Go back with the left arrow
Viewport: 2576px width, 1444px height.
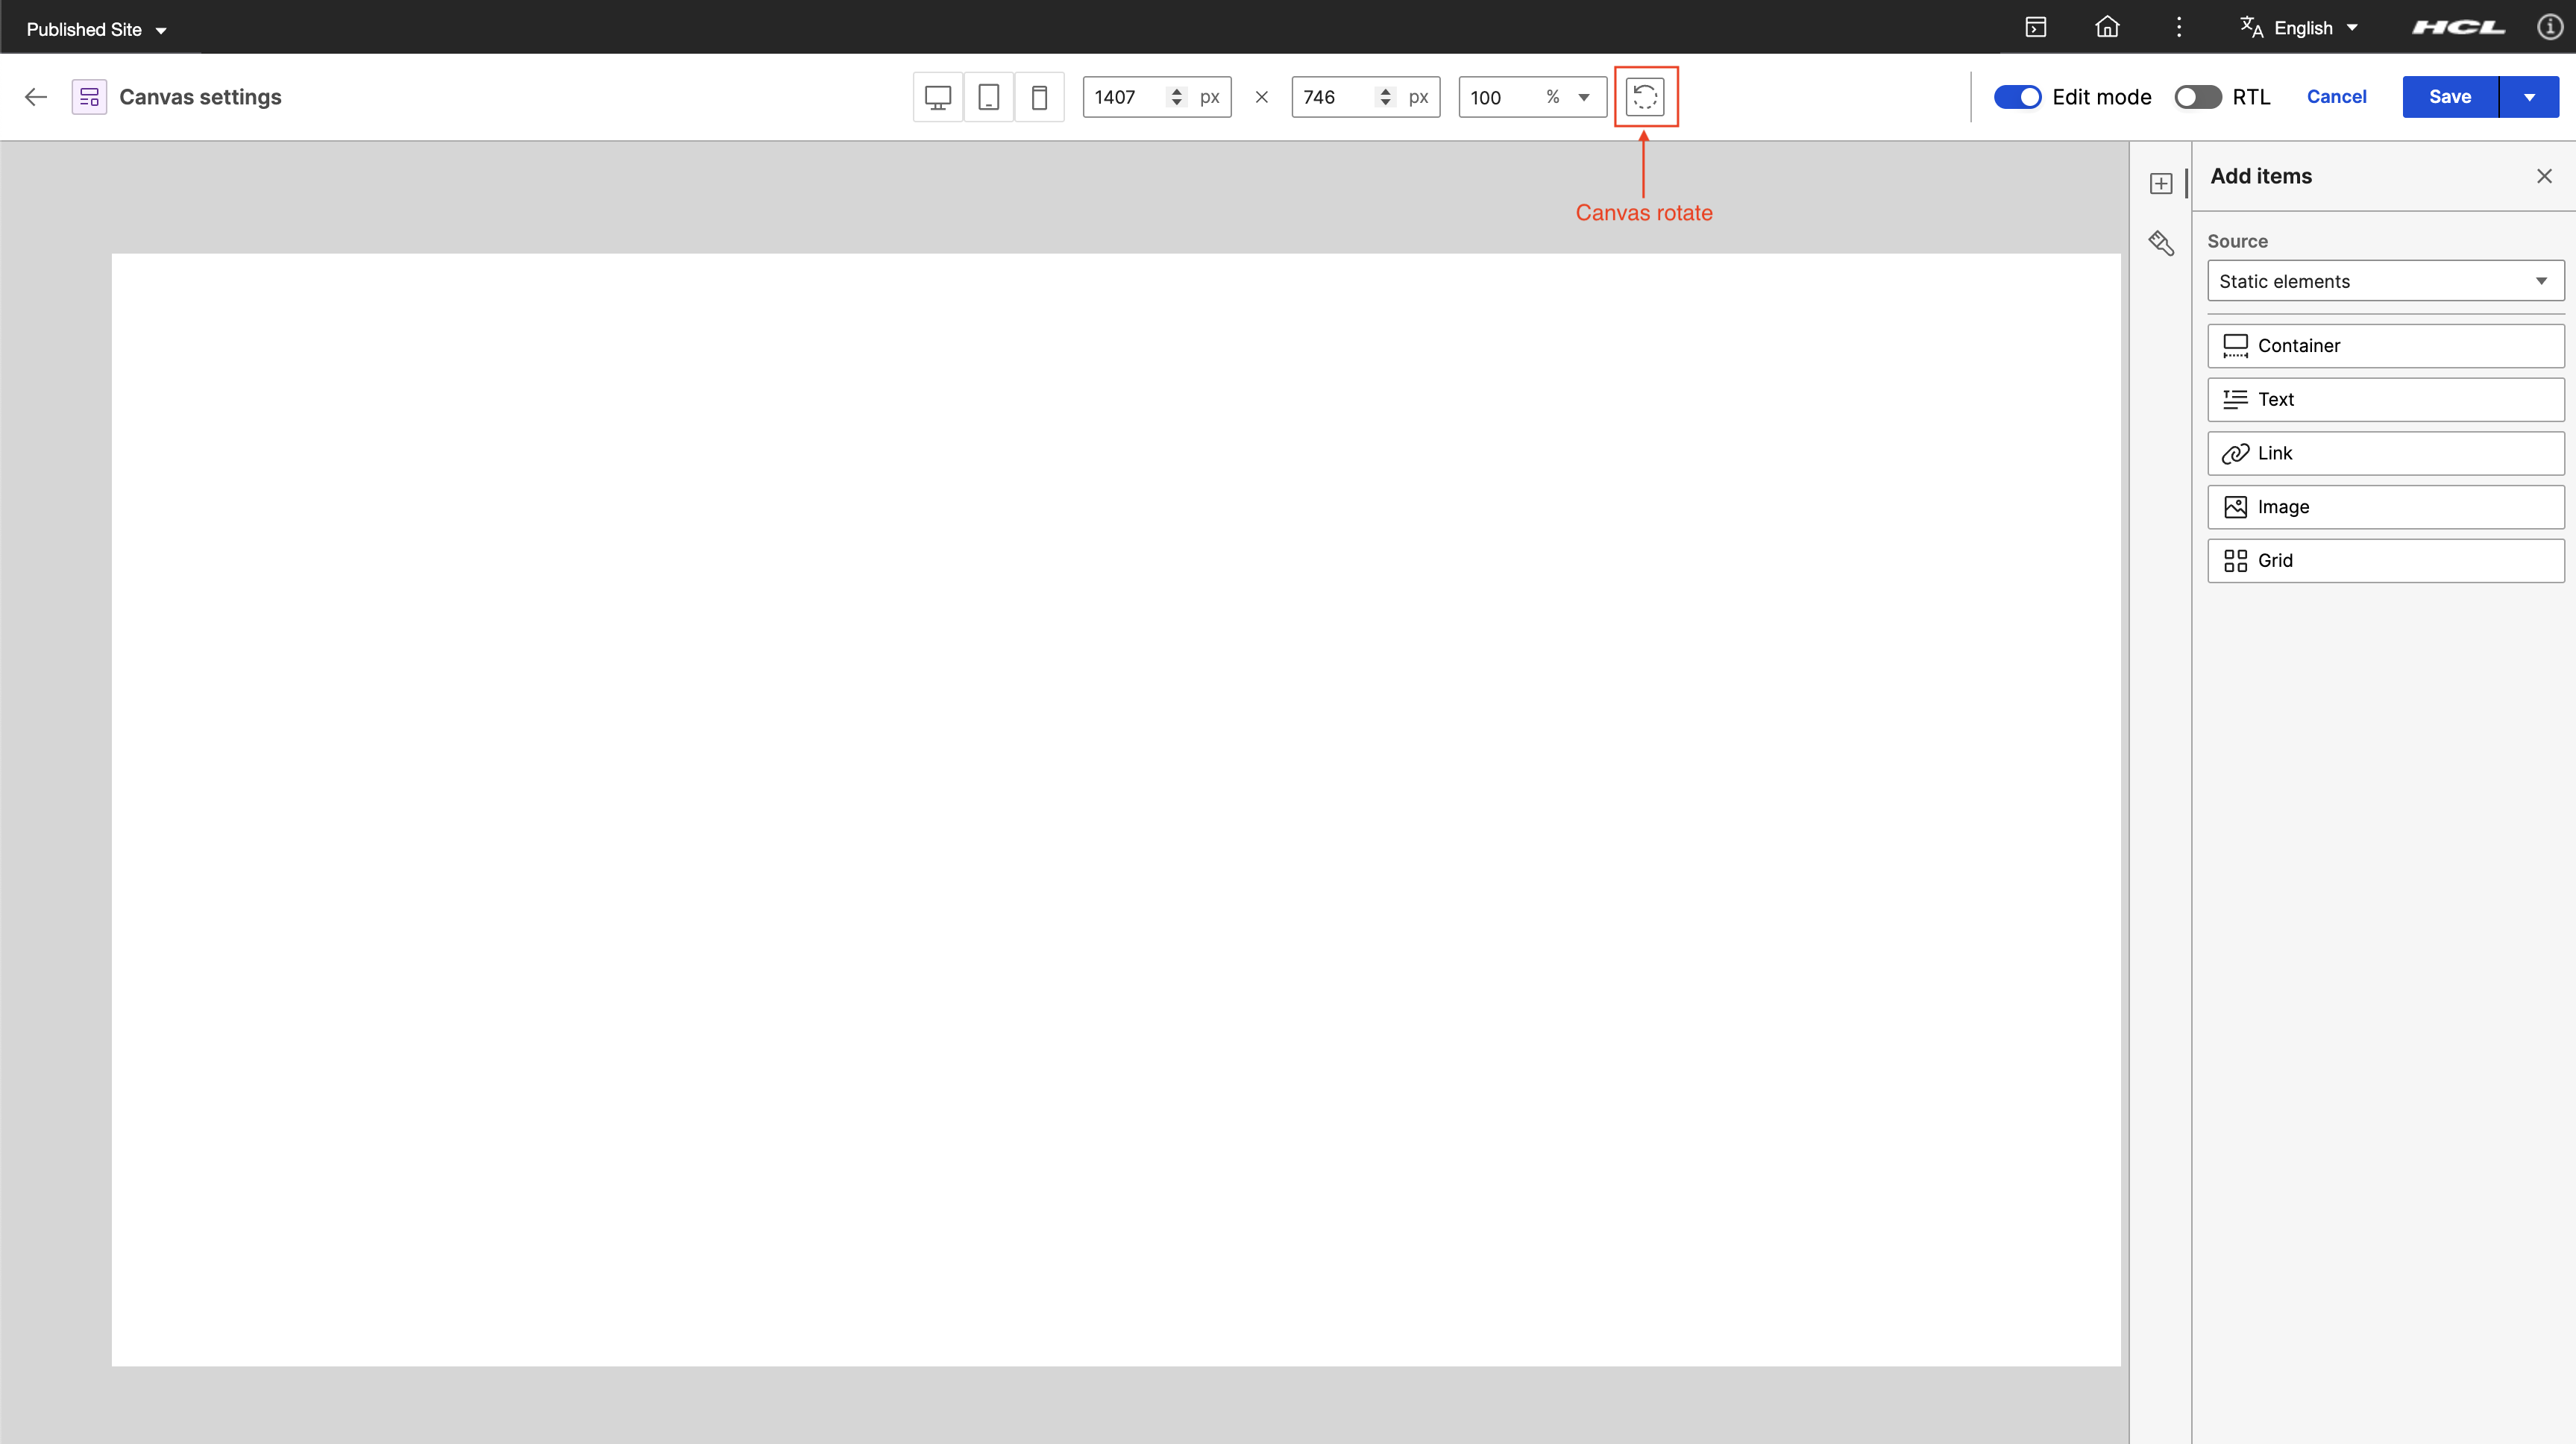tap(36, 97)
